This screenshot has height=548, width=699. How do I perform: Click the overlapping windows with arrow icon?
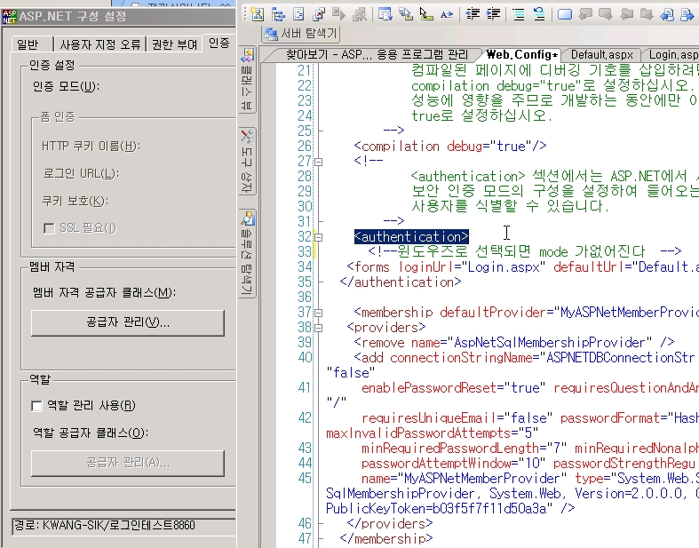click(318, 14)
